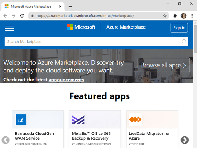Open Metallic Office 365 Backup & Recovery title
The width and height of the screenshot is (197, 148).
(91, 136)
